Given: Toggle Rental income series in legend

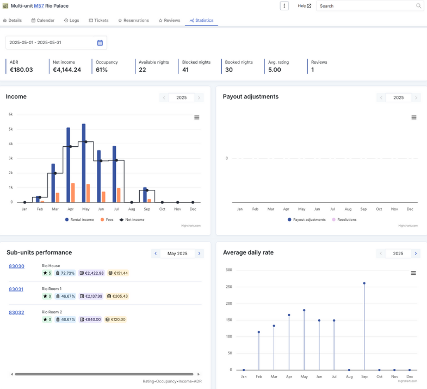Looking at the screenshot, I should (79, 220).
